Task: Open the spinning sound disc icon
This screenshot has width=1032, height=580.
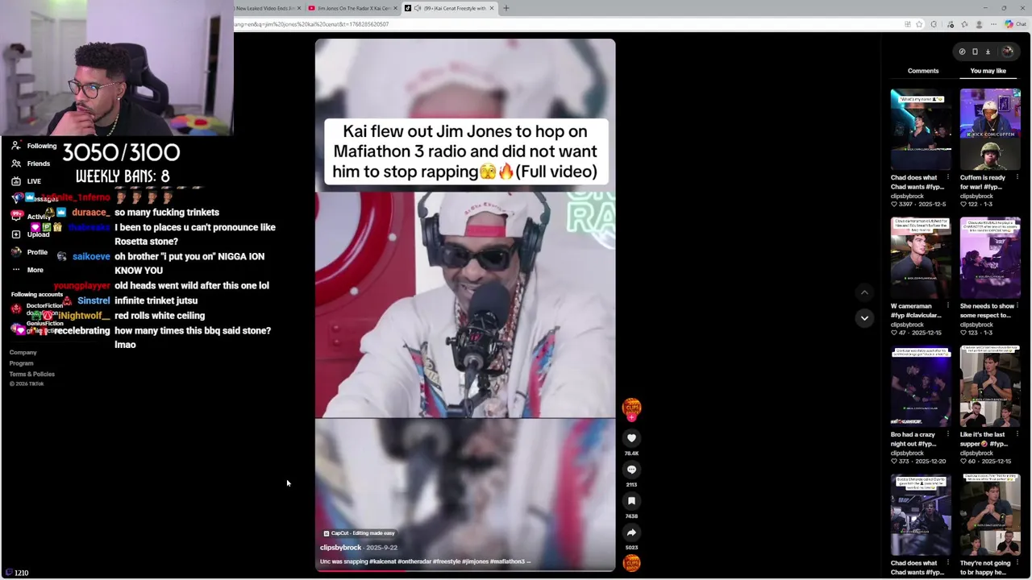Action: [x=631, y=563]
